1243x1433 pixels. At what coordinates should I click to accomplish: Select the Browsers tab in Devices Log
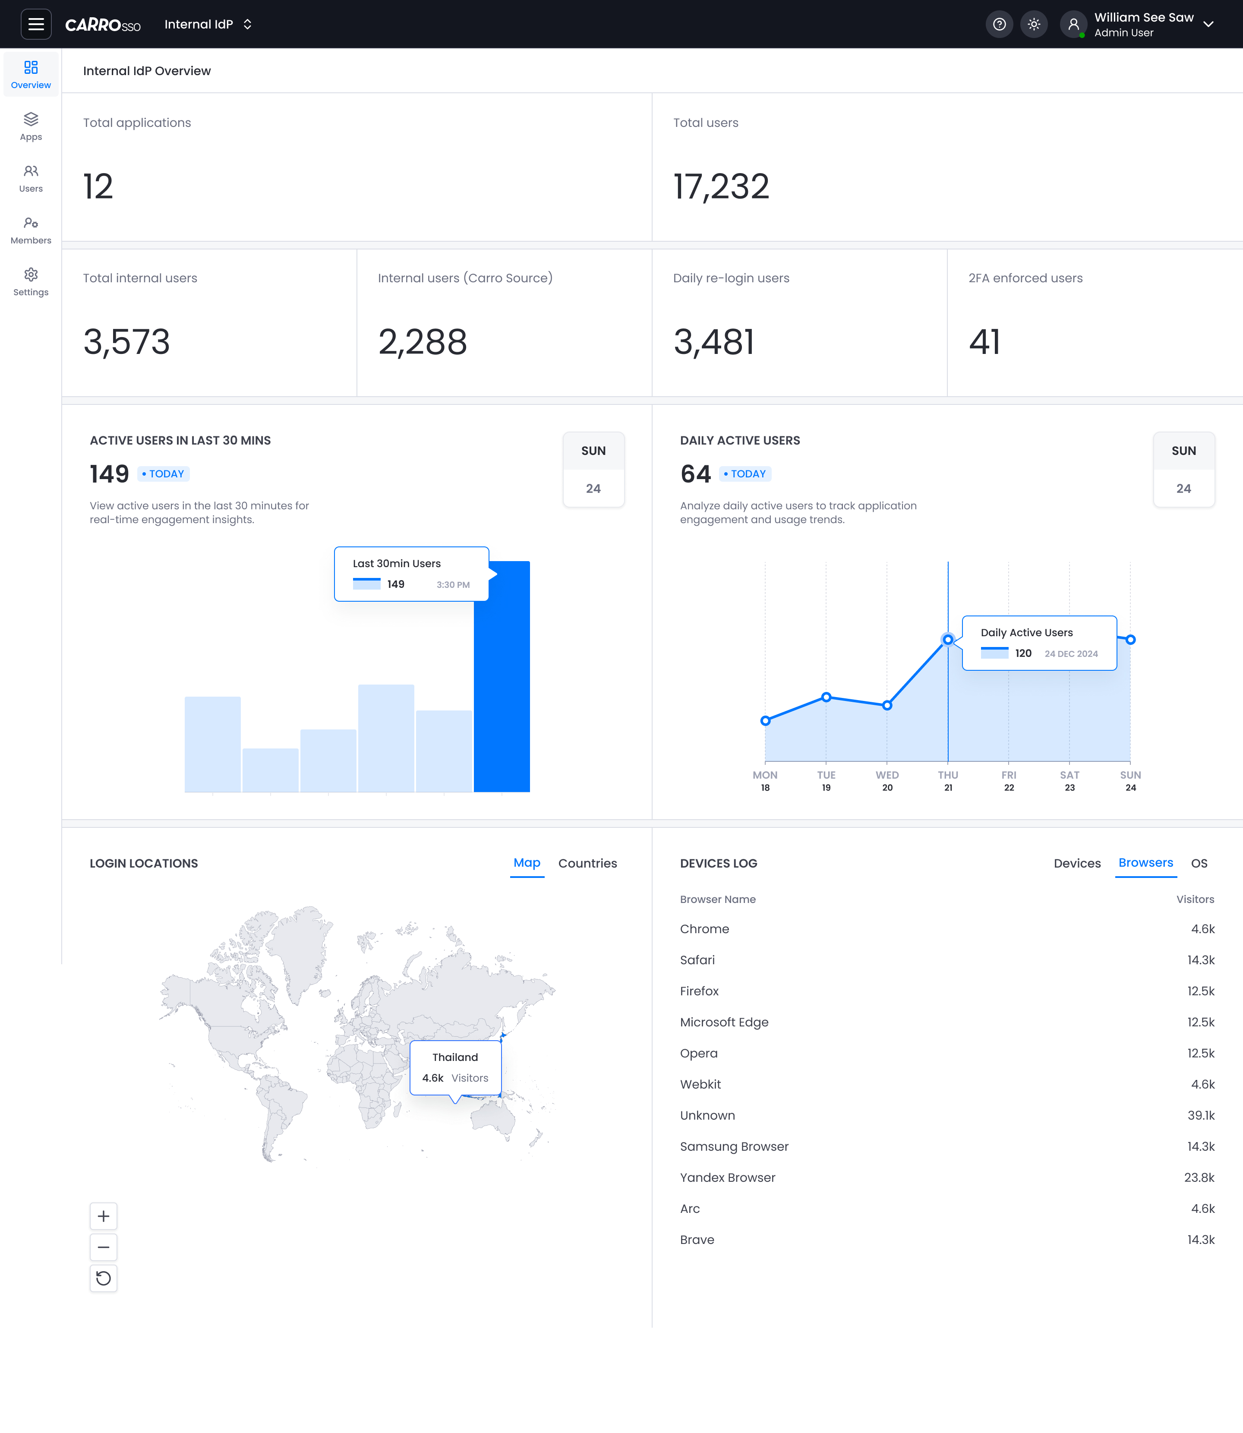[x=1145, y=863]
